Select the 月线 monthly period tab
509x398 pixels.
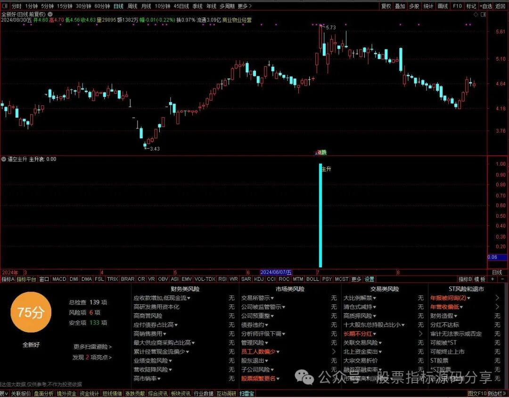click(x=146, y=6)
